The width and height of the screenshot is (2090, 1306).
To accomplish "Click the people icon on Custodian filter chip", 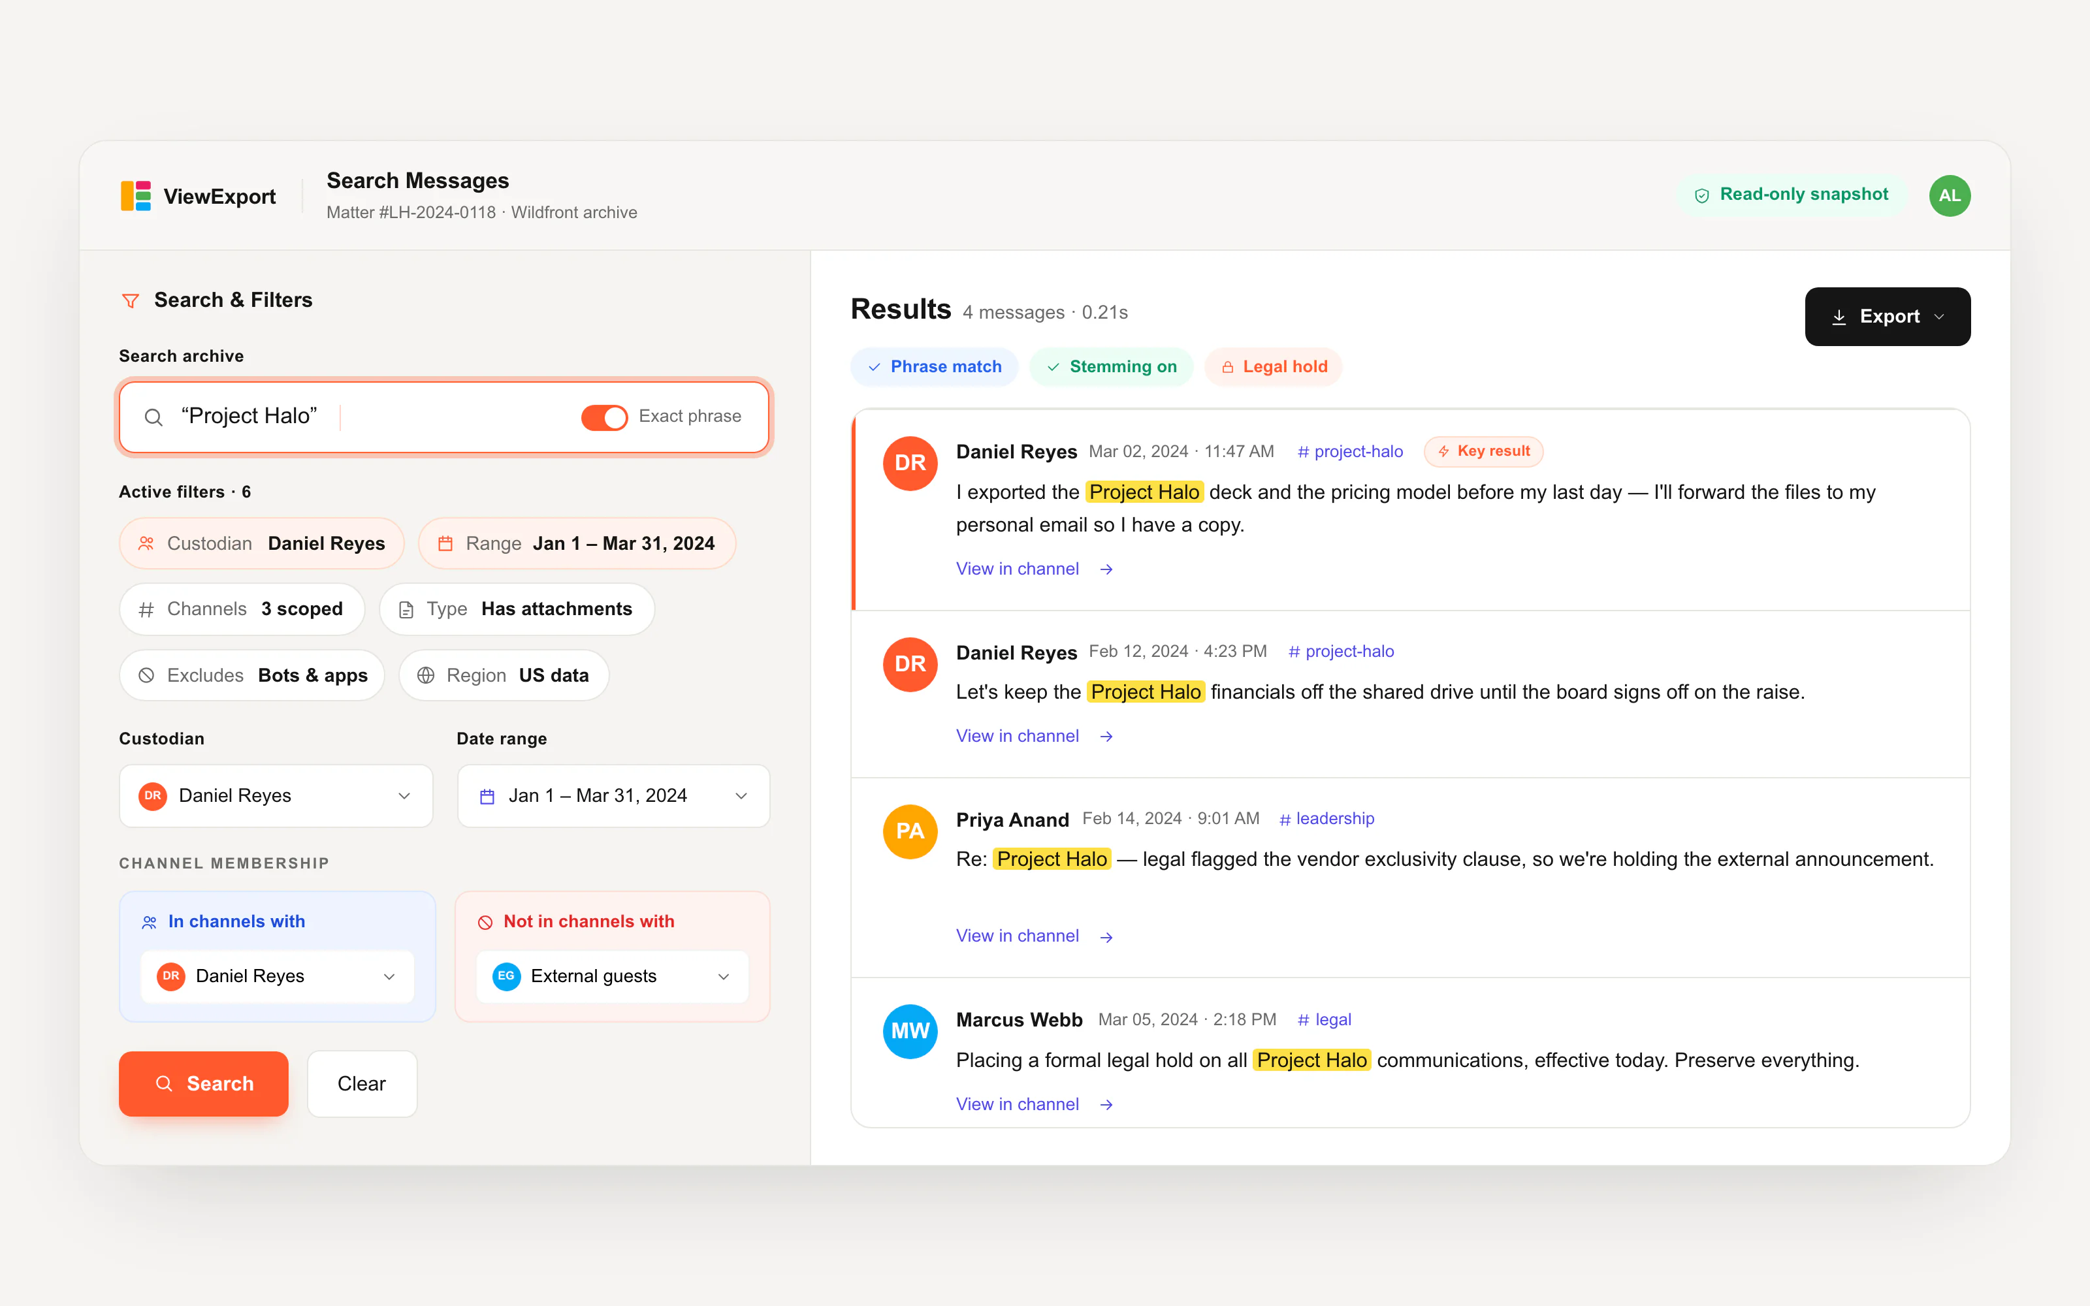I will [x=146, y=543].
